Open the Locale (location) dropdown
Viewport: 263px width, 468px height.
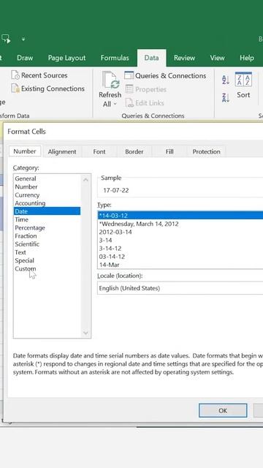click(180, 288)
